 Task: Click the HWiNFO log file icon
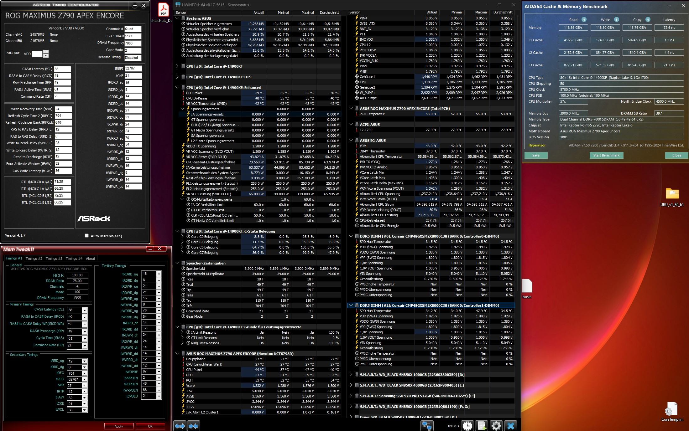pyautogui.click(x=482, y=426)
